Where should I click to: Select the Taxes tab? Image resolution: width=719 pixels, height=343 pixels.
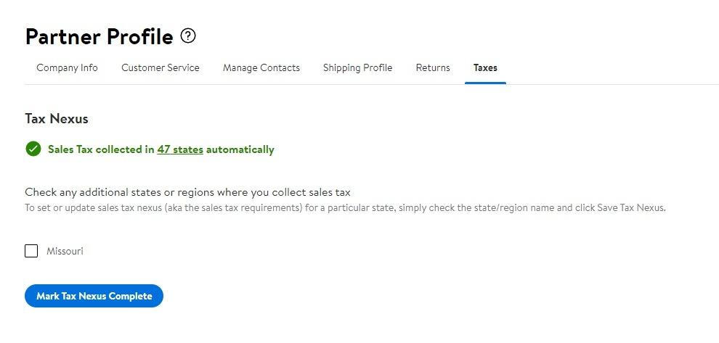click(485, 67)
